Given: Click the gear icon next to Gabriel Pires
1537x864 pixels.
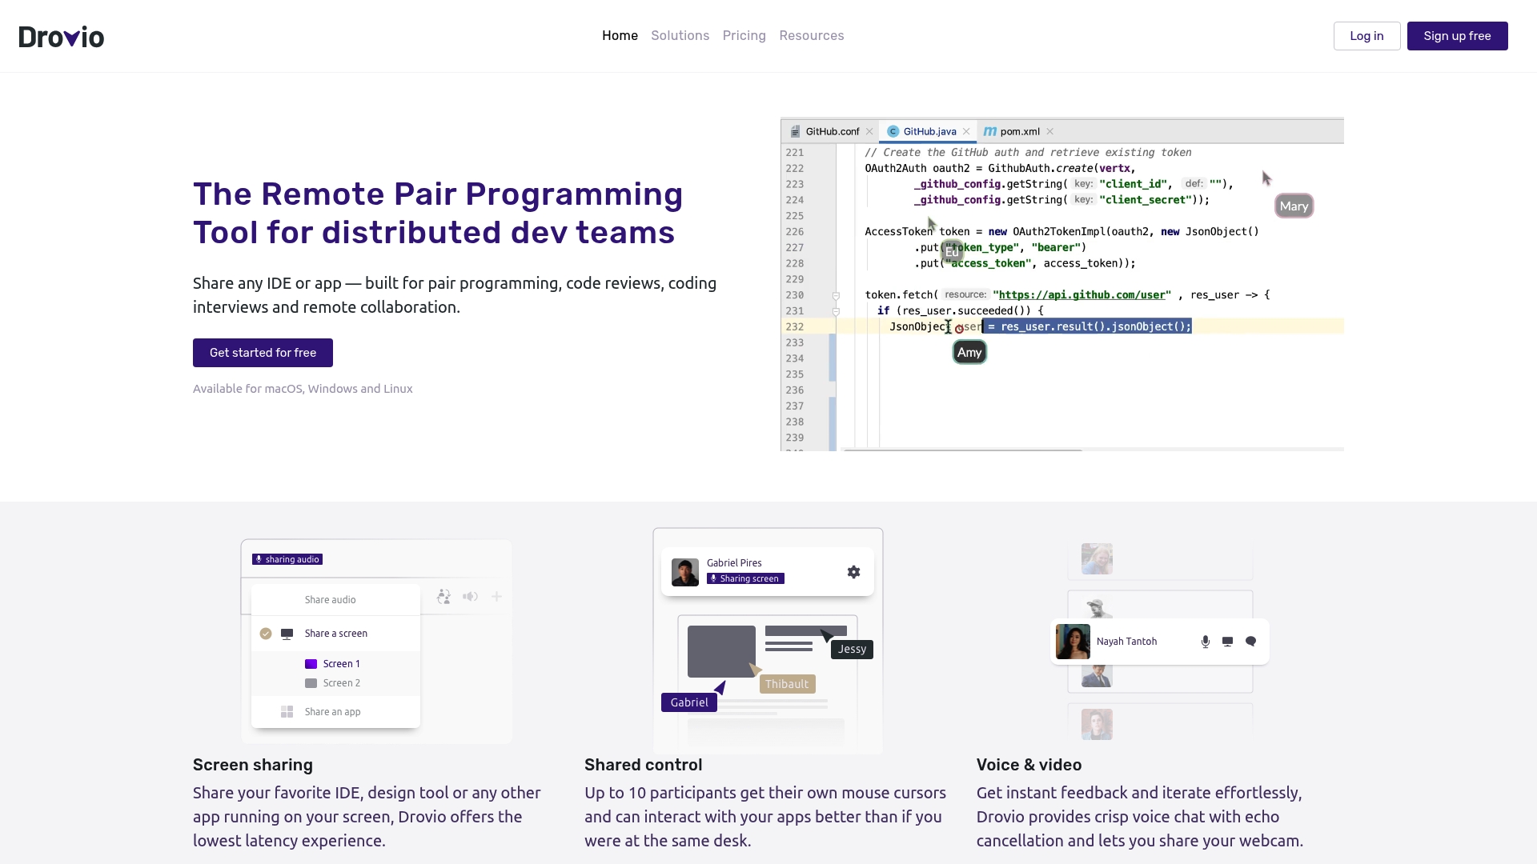Looking at the screenshot, I should (853, 572).
